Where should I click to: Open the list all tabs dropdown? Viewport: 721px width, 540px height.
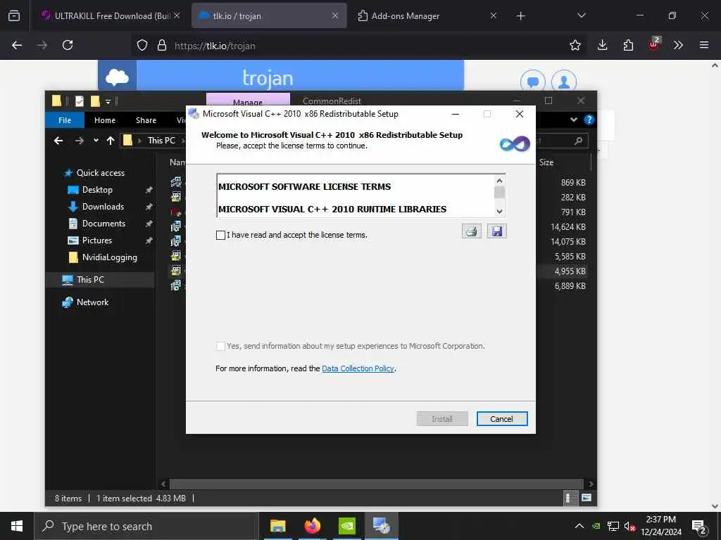pyautogui.click(x=581, y=15)
